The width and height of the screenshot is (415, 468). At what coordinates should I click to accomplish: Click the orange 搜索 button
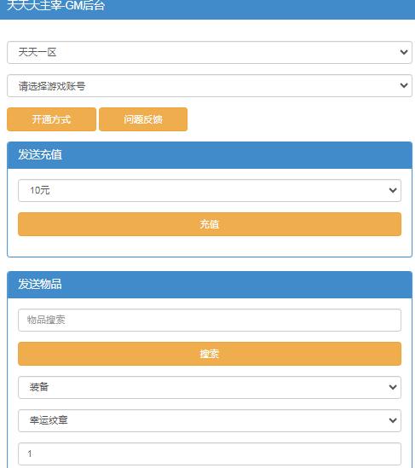tap(210, 354)
